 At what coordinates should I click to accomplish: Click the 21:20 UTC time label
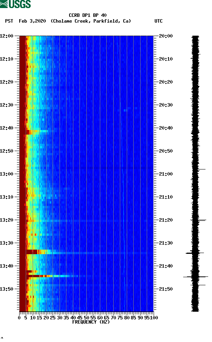pos(166,220)
